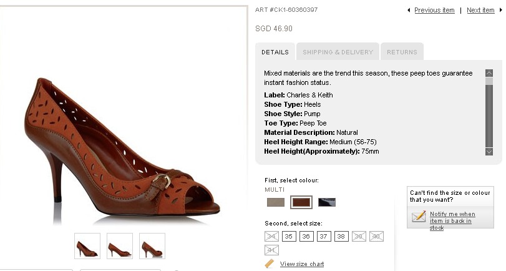Choose size 36
The image size is (506, 271).
pos(306,236)
